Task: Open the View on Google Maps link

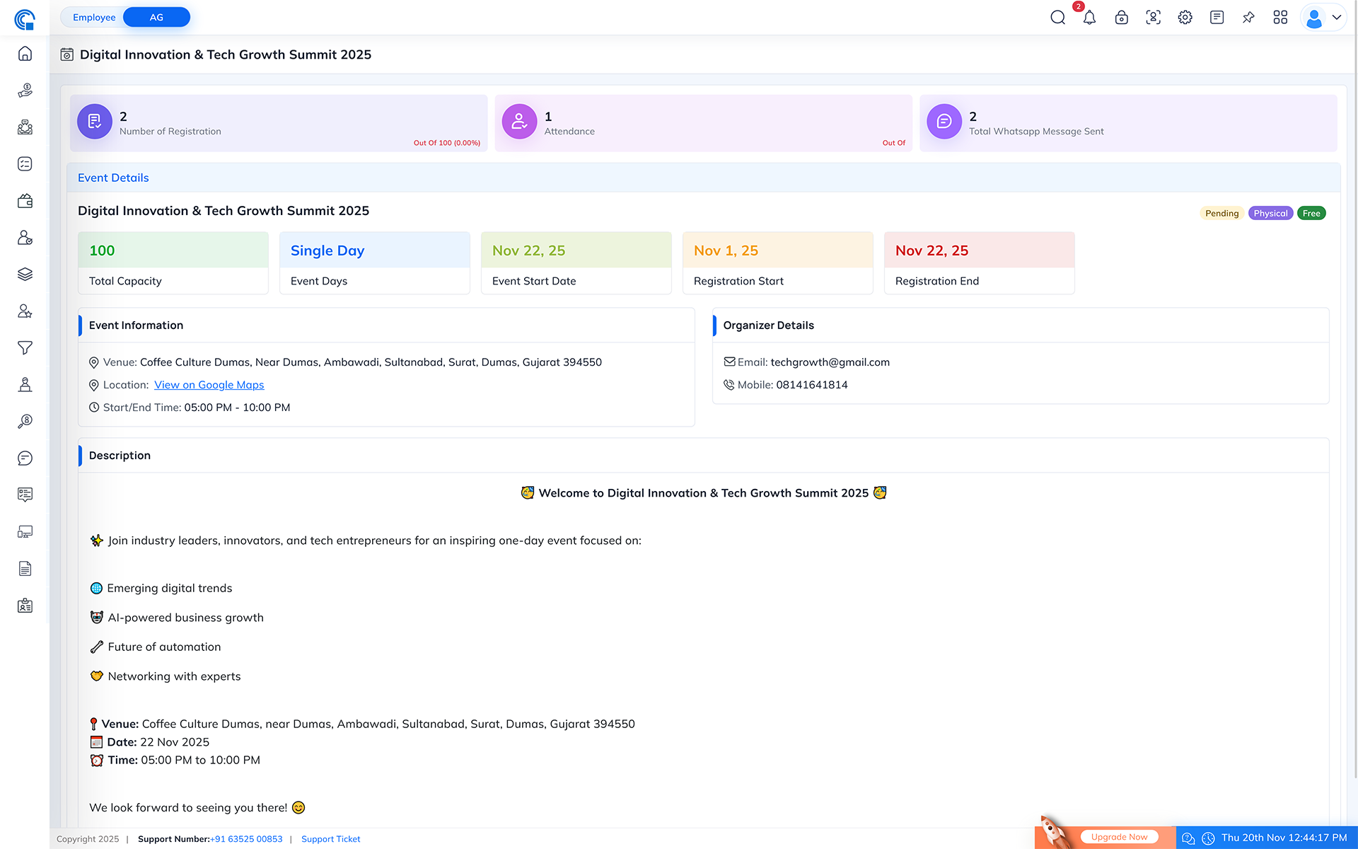Action: point(209,385)
